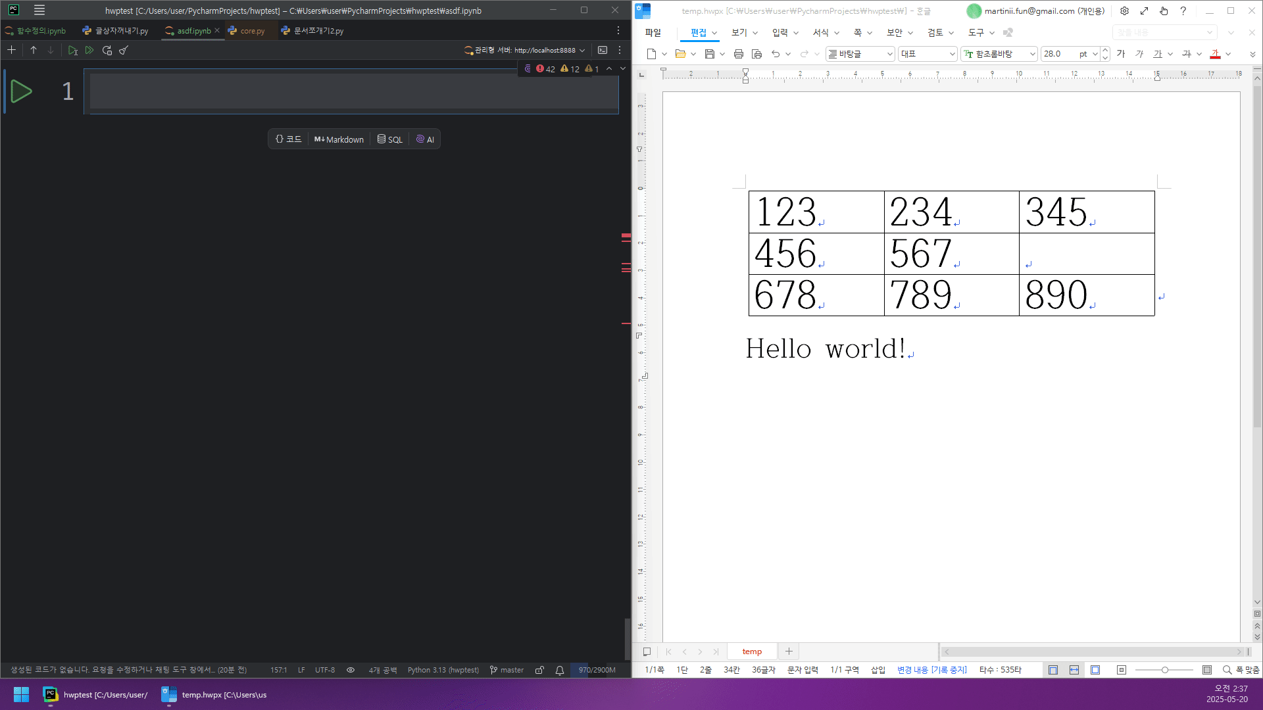Click the Undo arrow in the Hangul toolbar
Screen dimensions: 1263x710
[776, 54]
